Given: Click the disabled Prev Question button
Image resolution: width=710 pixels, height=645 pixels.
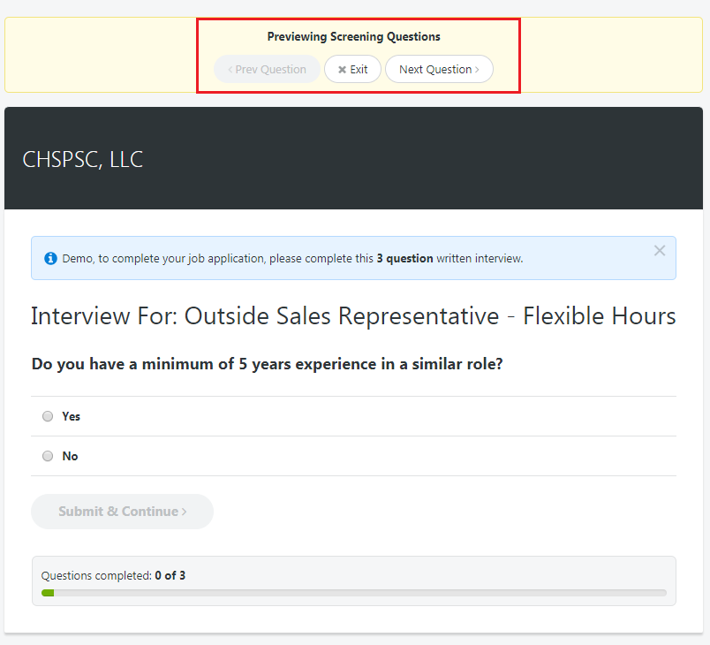Looking at the screenshot, I should 267,69.
